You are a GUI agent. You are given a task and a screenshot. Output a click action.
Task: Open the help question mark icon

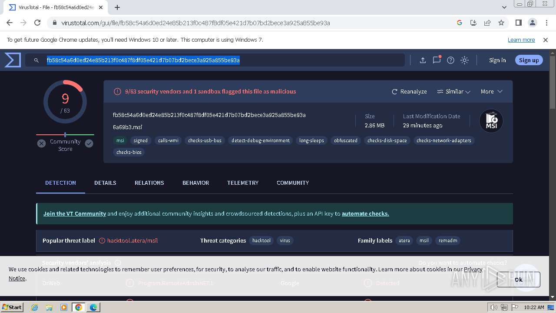[450, 60]
